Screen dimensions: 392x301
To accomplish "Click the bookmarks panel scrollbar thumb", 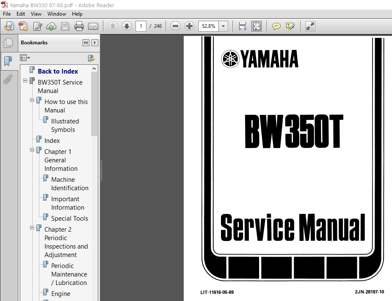I will pyautogui.click(x=94, y=104).
